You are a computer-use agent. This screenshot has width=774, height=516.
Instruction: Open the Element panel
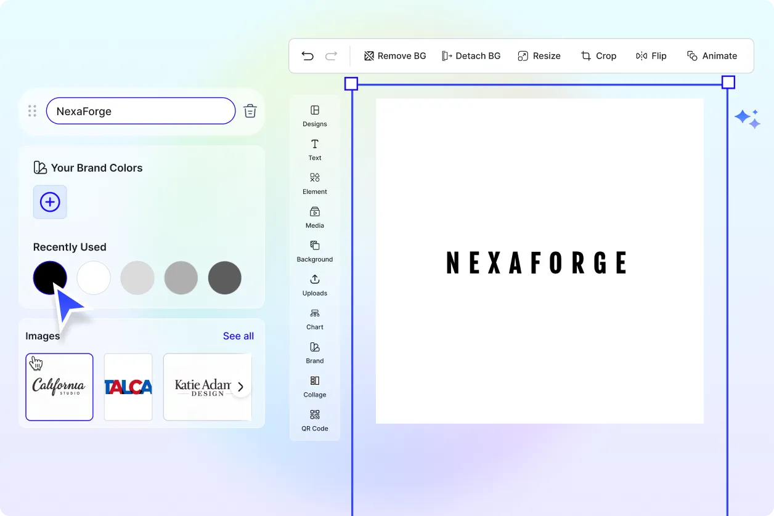[315, 183]
